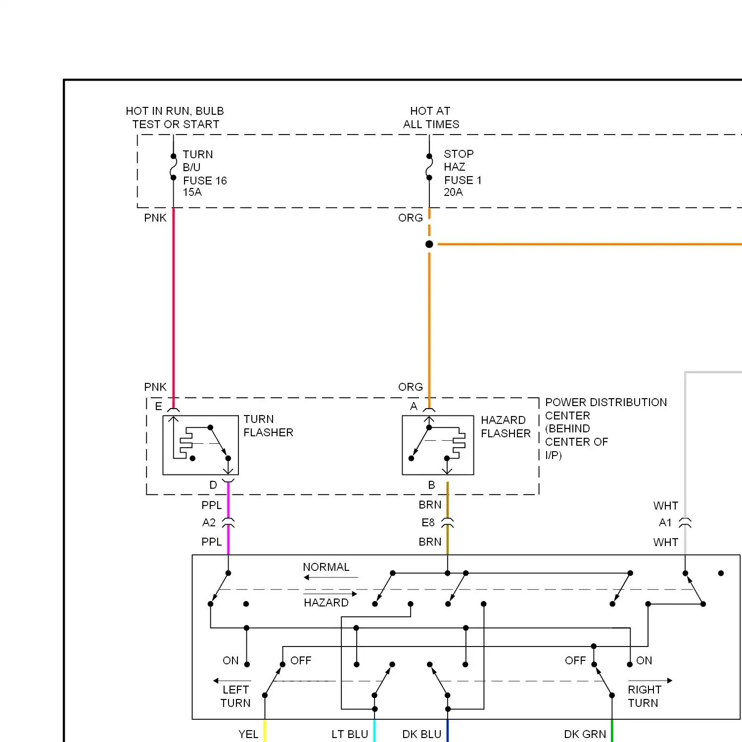This screenshot has height=742, width=742.
Task: Click the RIGHT TURN direction arrow
Action: [x=650, y=681]
